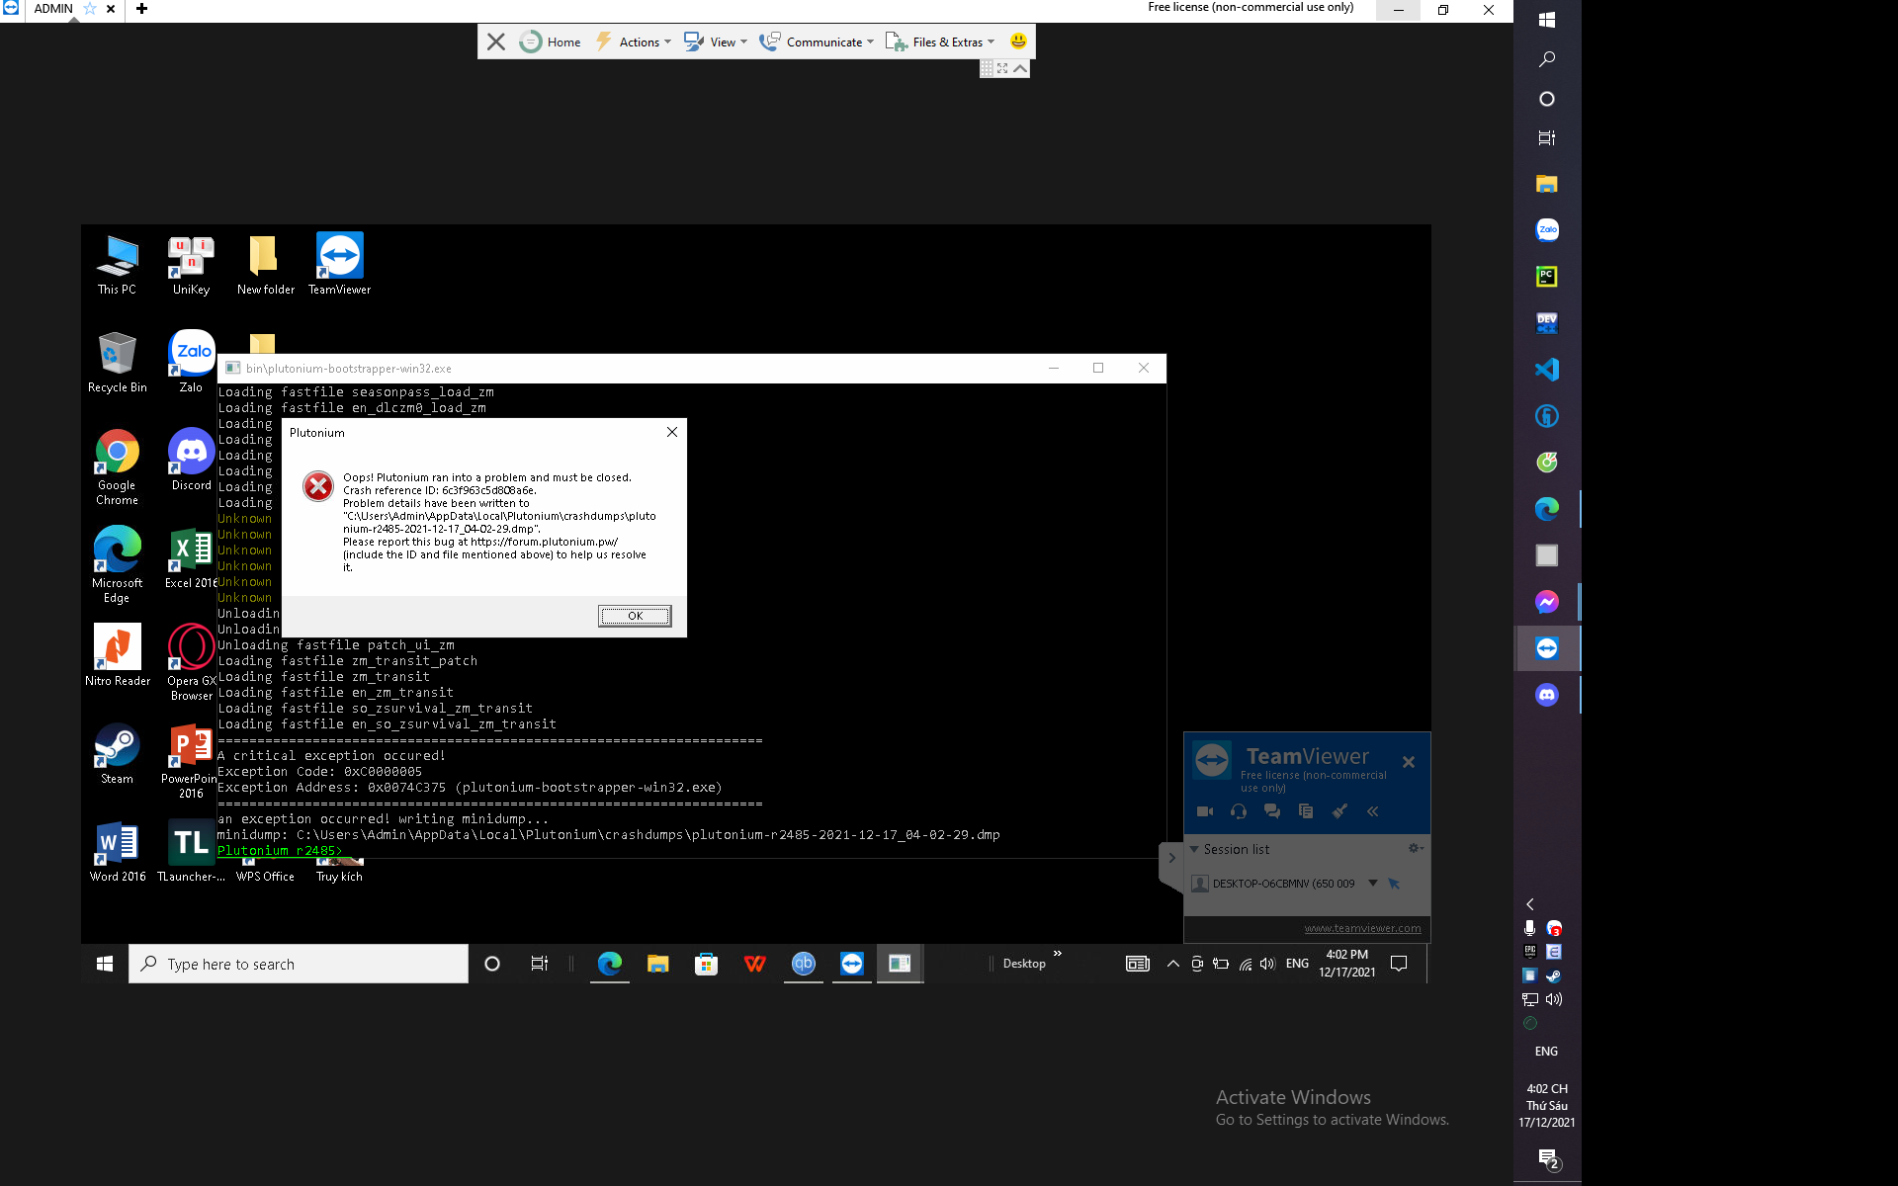Open remote taskbar Microsoft Store
The height and width of the screenshot is (1186, 1898).
pos(706,964)
